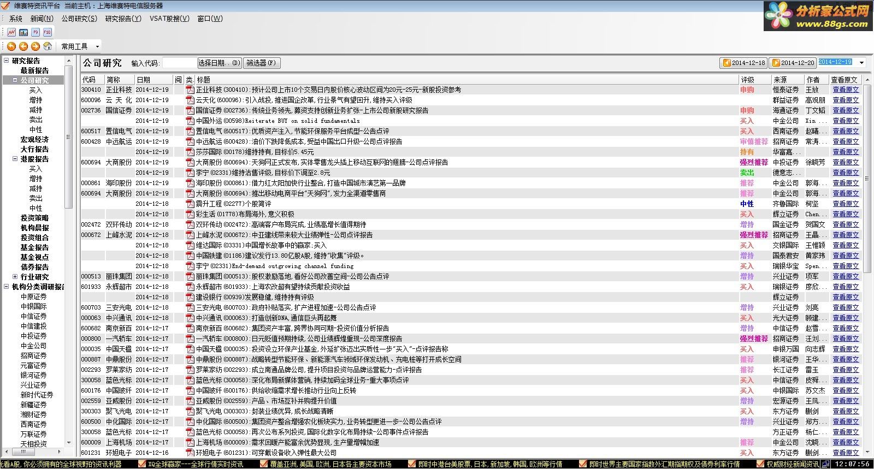Open PDF icon for 海印股份 (000861) report
Screen dimensions: 874x469
pos(190,183)
